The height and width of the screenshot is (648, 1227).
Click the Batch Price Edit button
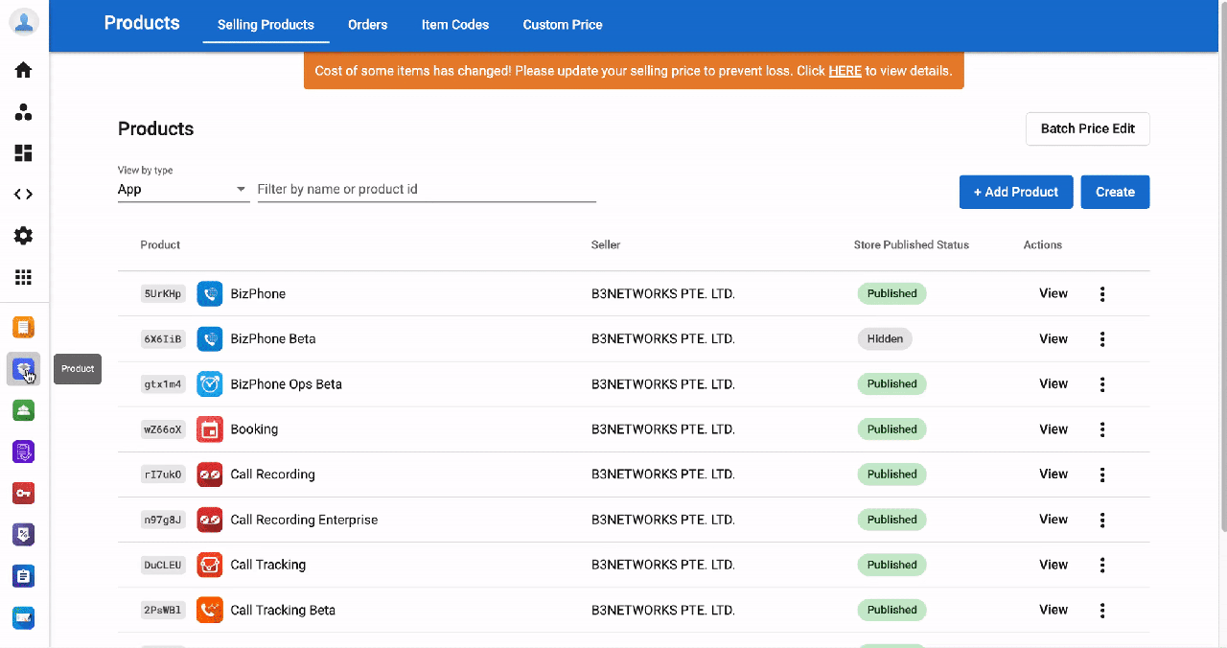point(1088,128)
